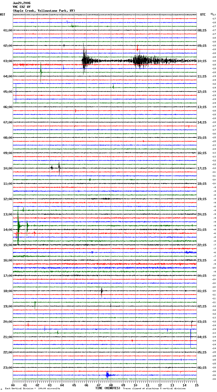This screenshot has width=217, height=392.
Task: Select the 09:00 MST row label
Action: [x=8, y=153]
